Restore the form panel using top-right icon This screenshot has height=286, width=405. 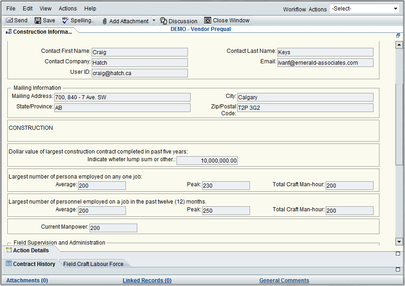coord(398,36)
